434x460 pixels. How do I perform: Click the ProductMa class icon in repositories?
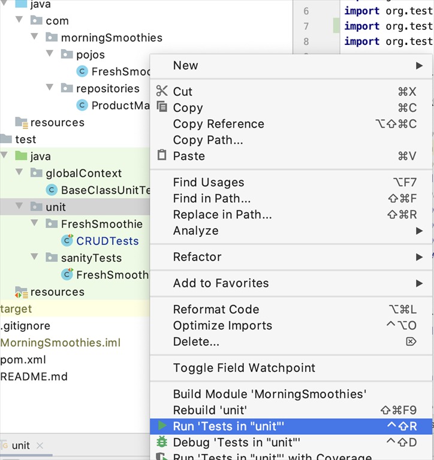tap(82, 105)
